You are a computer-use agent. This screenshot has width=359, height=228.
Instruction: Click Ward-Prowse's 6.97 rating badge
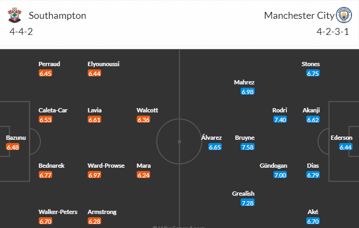point(95,175)
